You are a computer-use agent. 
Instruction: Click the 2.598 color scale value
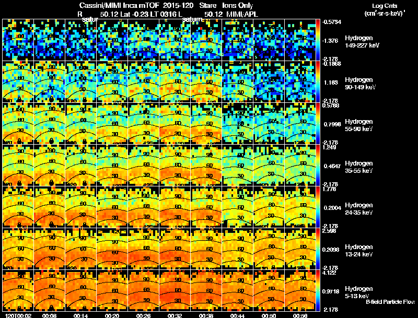(330, 231)
